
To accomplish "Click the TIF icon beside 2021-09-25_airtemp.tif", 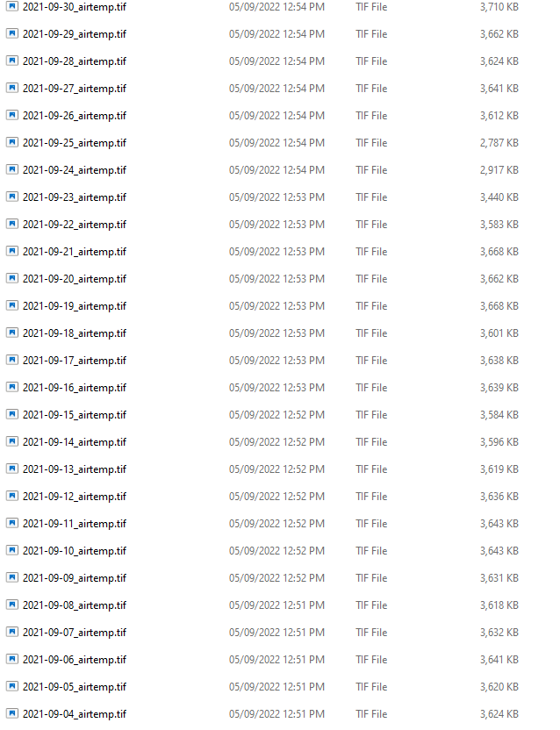I will click(x=12, y=142).
